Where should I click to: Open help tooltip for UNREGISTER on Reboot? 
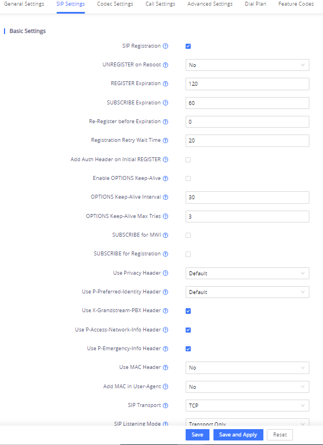point(166,65)
